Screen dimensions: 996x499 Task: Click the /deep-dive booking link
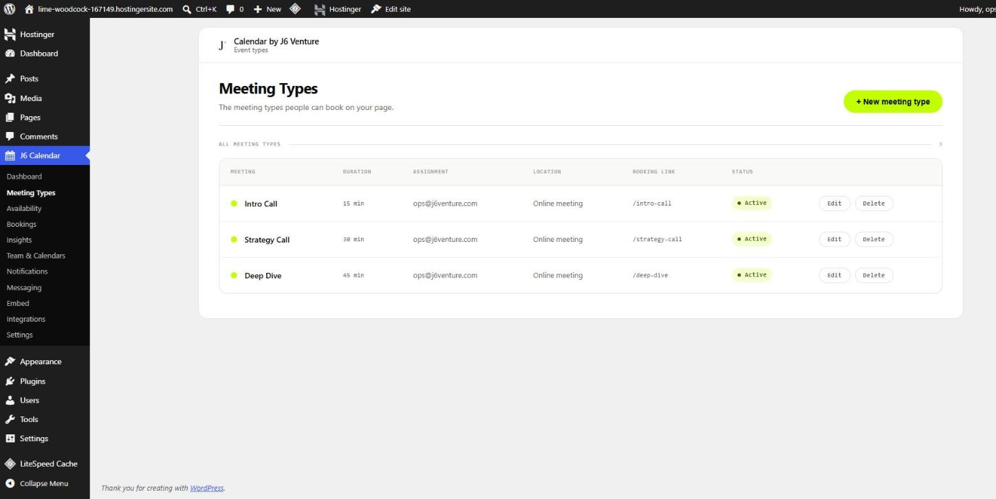tap(650, 275)
